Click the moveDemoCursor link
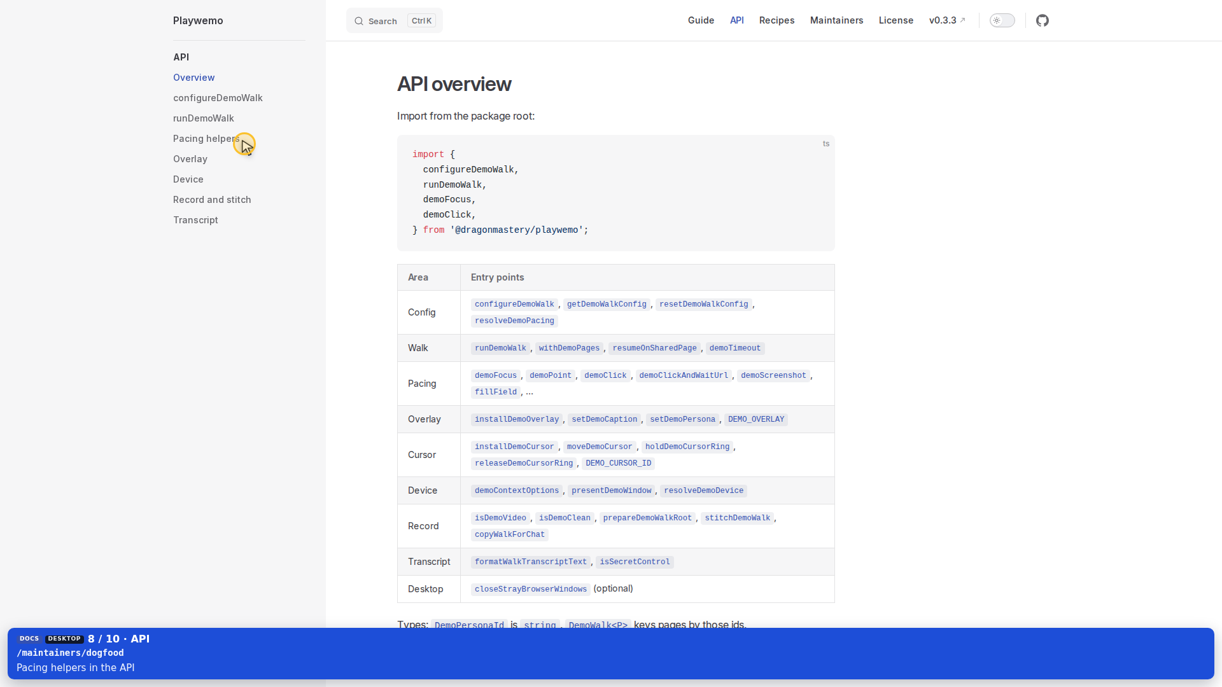This screenshot has height=687, width=1222. point(600,447)
